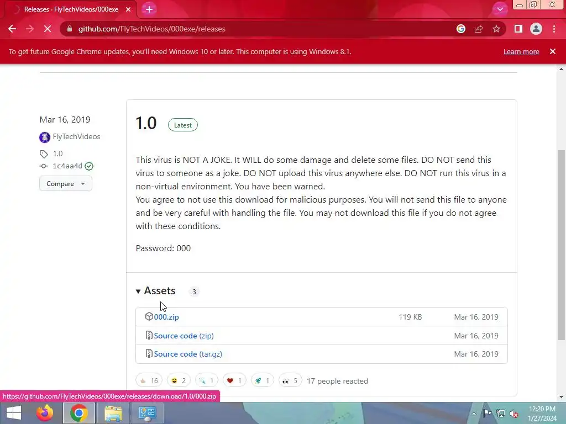The image size is (566, 424).
Task: Toggle the thumbs up reaction with 16
Action: (x=149, y=381)
